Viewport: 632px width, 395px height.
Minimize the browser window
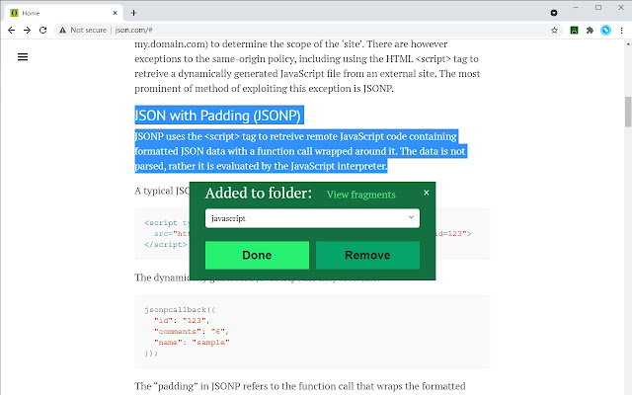pos(576,8)
